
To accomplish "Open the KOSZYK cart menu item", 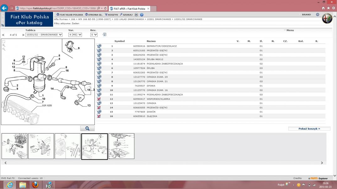I will tap(111, 15).
